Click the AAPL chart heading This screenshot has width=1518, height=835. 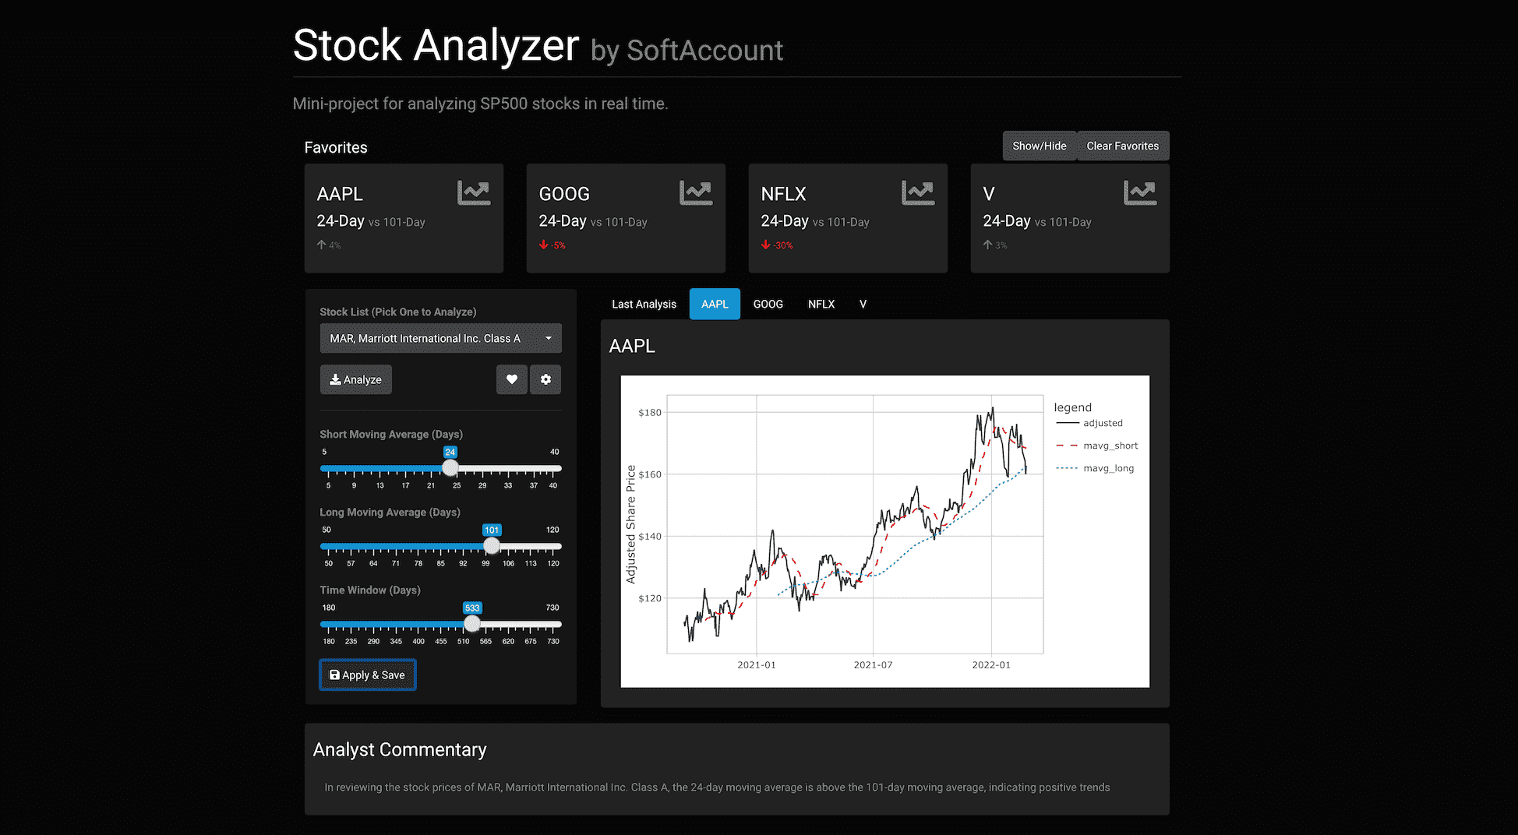coord(632,346)
